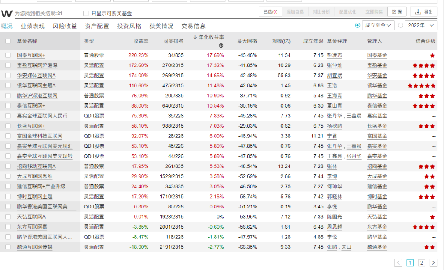The width and height of the screenshot is (444, 270).
Task: Click the 数据 button
Action: pyautogui.click(x=397, y=12)
